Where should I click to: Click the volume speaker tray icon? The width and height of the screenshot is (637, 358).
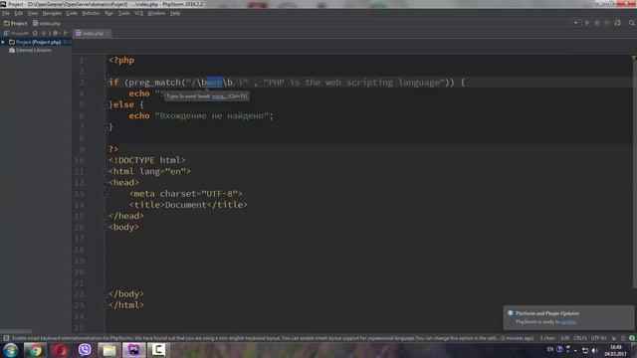pos(594,350)
